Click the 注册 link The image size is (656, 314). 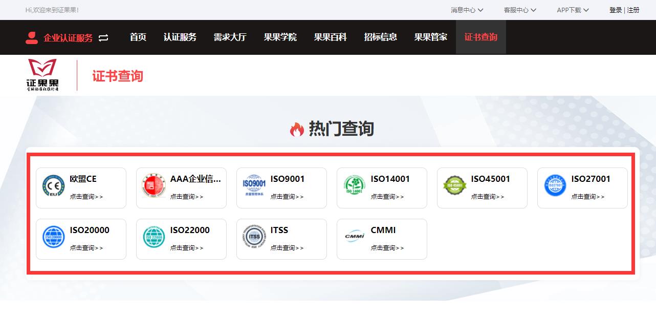[x=633, y=10]
